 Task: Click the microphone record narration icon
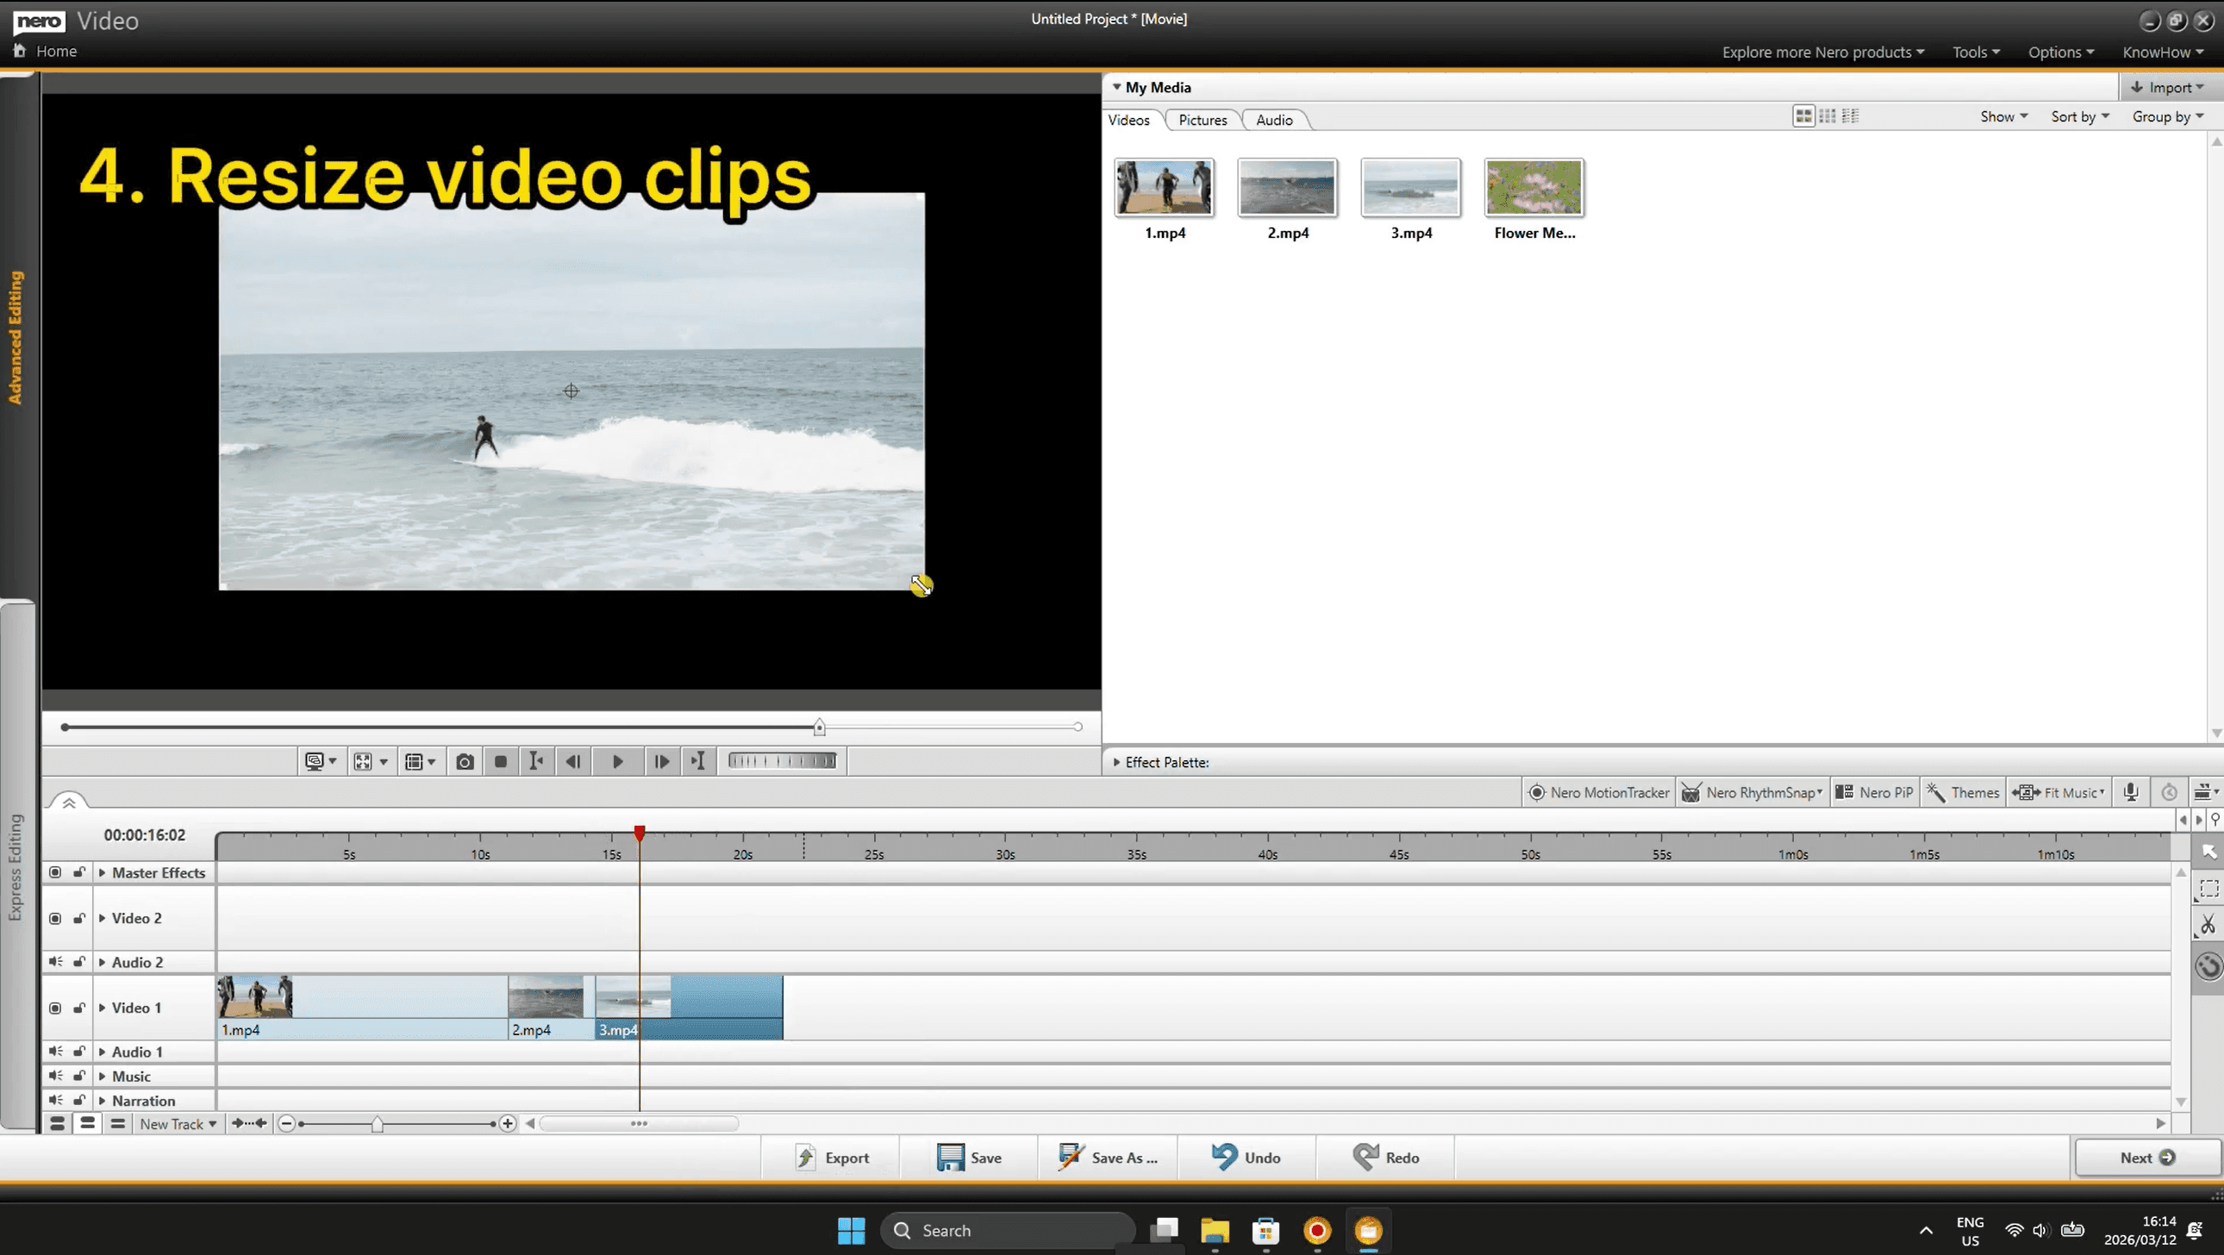pyautogui.click(x=2131, y=792)
